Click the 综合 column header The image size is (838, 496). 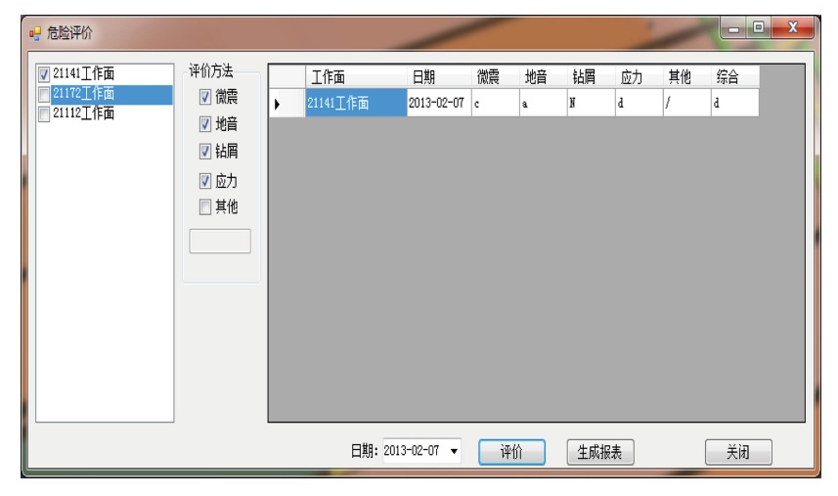coord(733,77)
